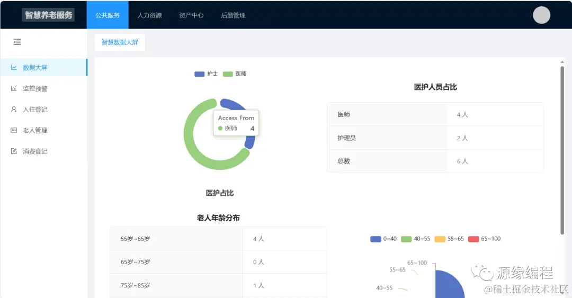The height and width of the screenshot is (298, 572).
Task: Open 监控预警 in the sidebar
Action: point(44,88)
